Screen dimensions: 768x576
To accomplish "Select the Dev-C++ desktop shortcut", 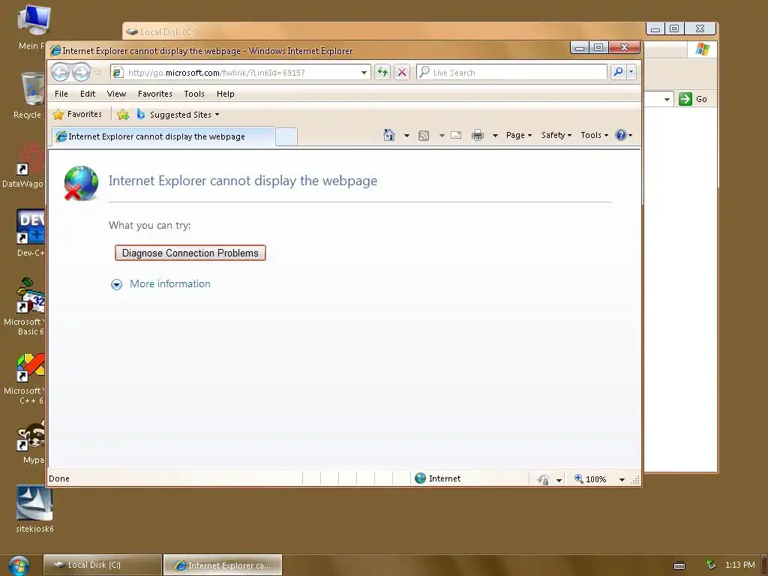I will click(x=30, y=234).
